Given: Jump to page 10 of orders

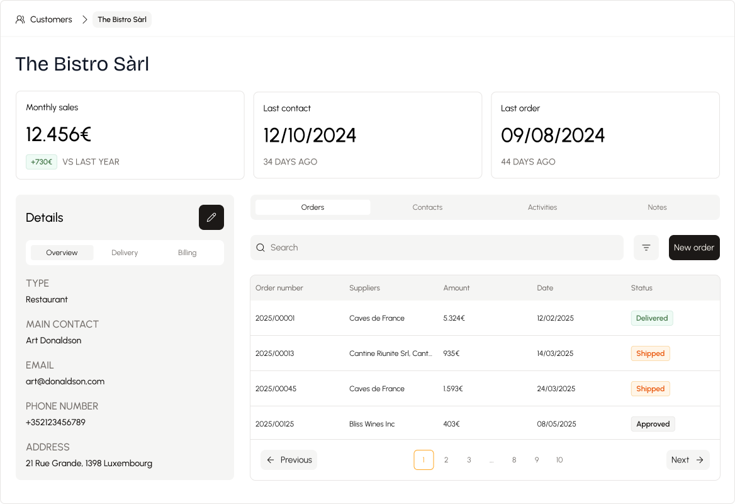Looking at the screenshot, I should click(x=559, y=460).
